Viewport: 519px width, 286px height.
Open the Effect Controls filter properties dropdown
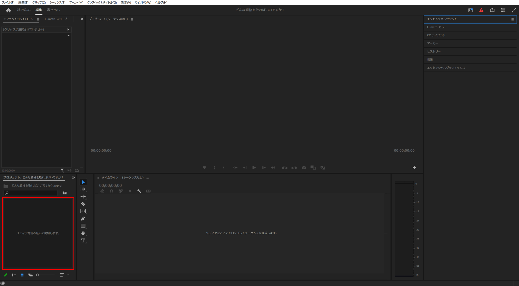62,170
